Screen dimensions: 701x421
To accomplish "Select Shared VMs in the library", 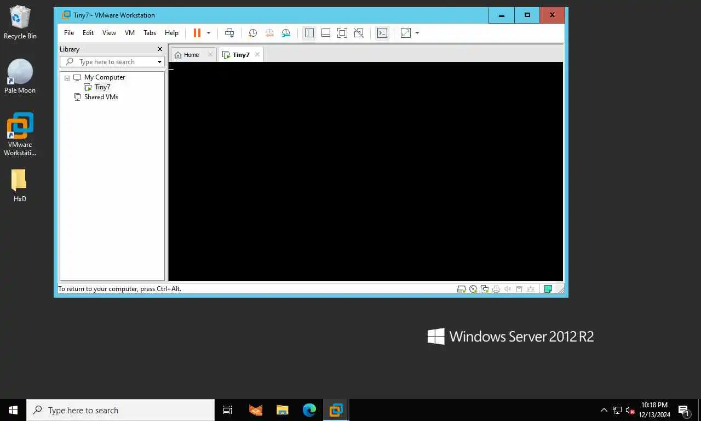I will 101,97.
